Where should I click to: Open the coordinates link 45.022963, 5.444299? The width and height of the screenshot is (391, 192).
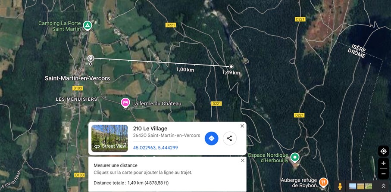click(x=155, y=148)
